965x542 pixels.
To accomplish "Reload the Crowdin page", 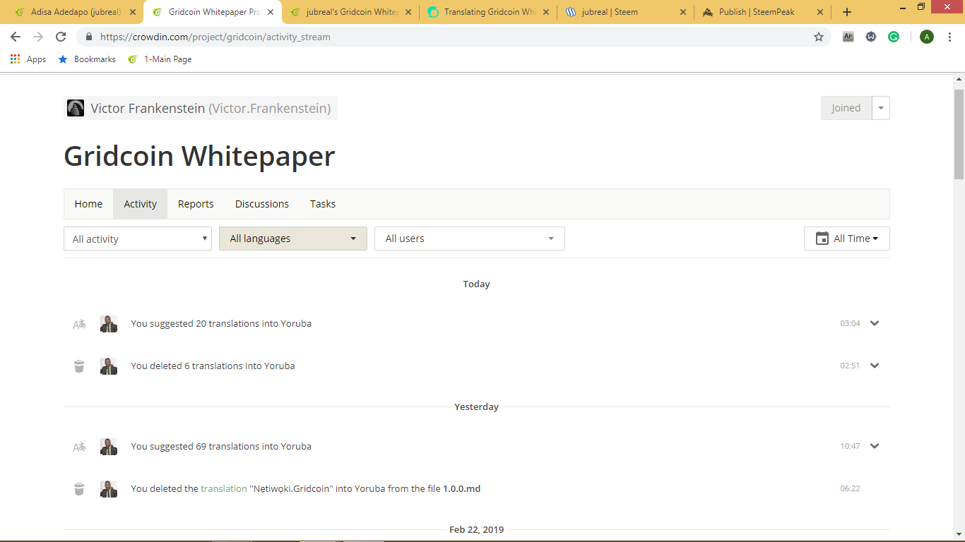I will tap(61, 37).
